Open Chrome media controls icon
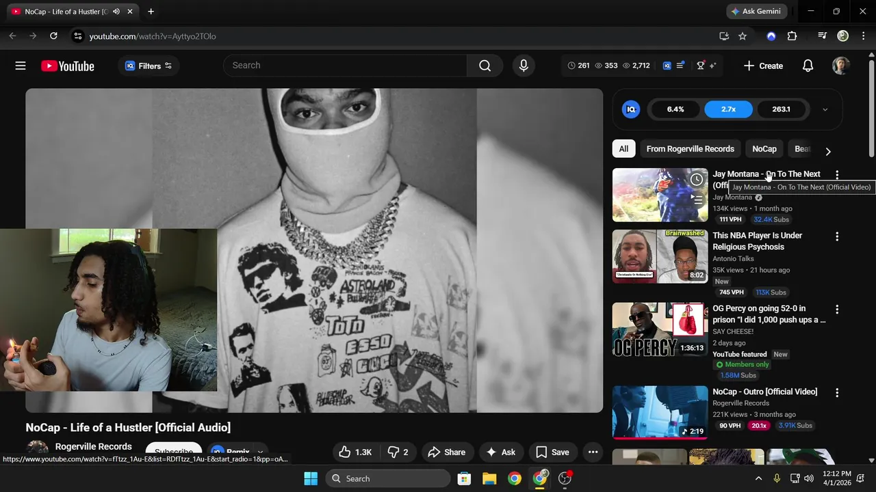Viewport: 876px width, 492px height. 822,36
